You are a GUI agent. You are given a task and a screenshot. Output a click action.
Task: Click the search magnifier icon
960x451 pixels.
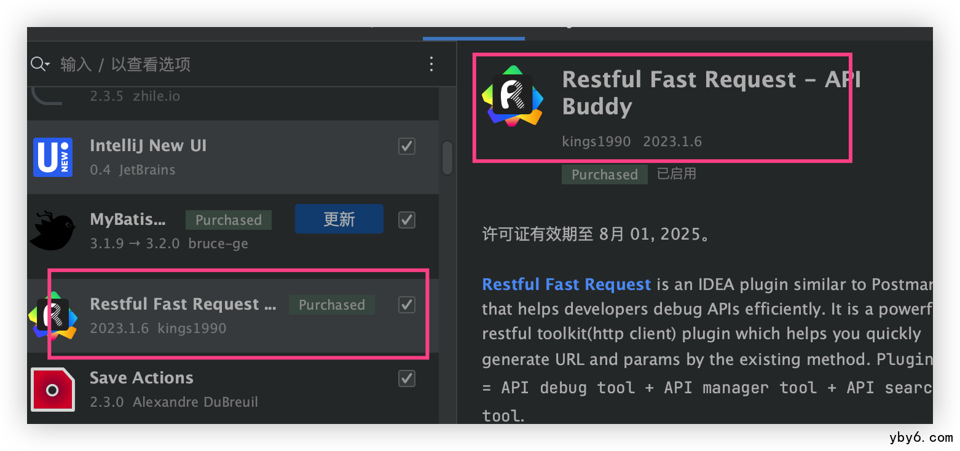40,64
